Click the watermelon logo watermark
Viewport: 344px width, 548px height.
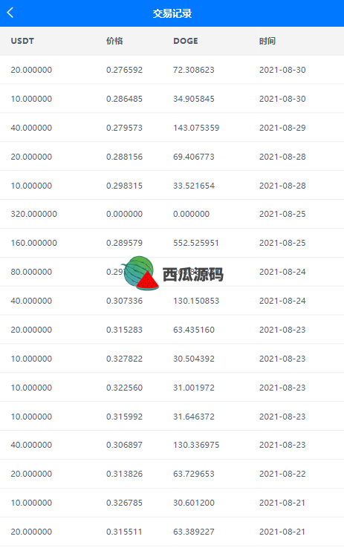[140, 273]
